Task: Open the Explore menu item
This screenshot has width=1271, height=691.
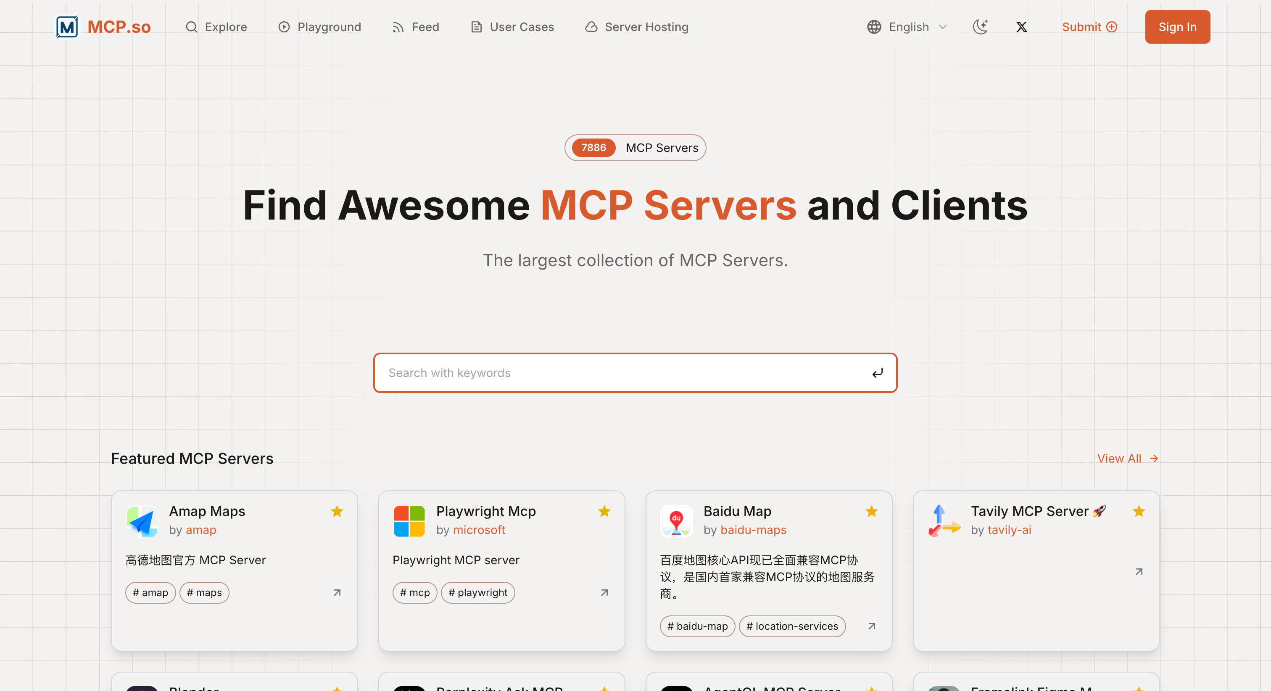Action: (x=216, y=26)
